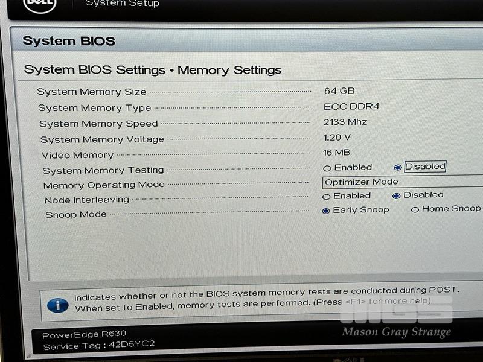Click the Video Memory label
Image resolution: width=483 pixels, height=362 pixels.
pyautogui.click(x=78, y=155)
